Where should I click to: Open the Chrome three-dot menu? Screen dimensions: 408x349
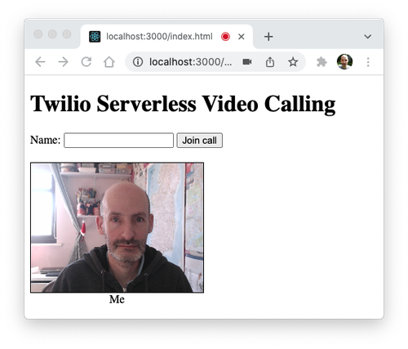pos(368,62)
